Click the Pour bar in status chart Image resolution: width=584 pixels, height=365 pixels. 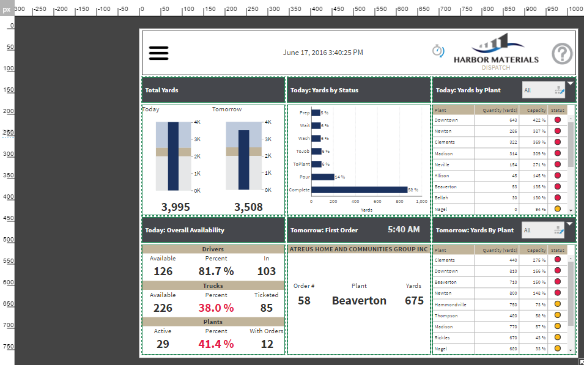click(x=323, y=177)
